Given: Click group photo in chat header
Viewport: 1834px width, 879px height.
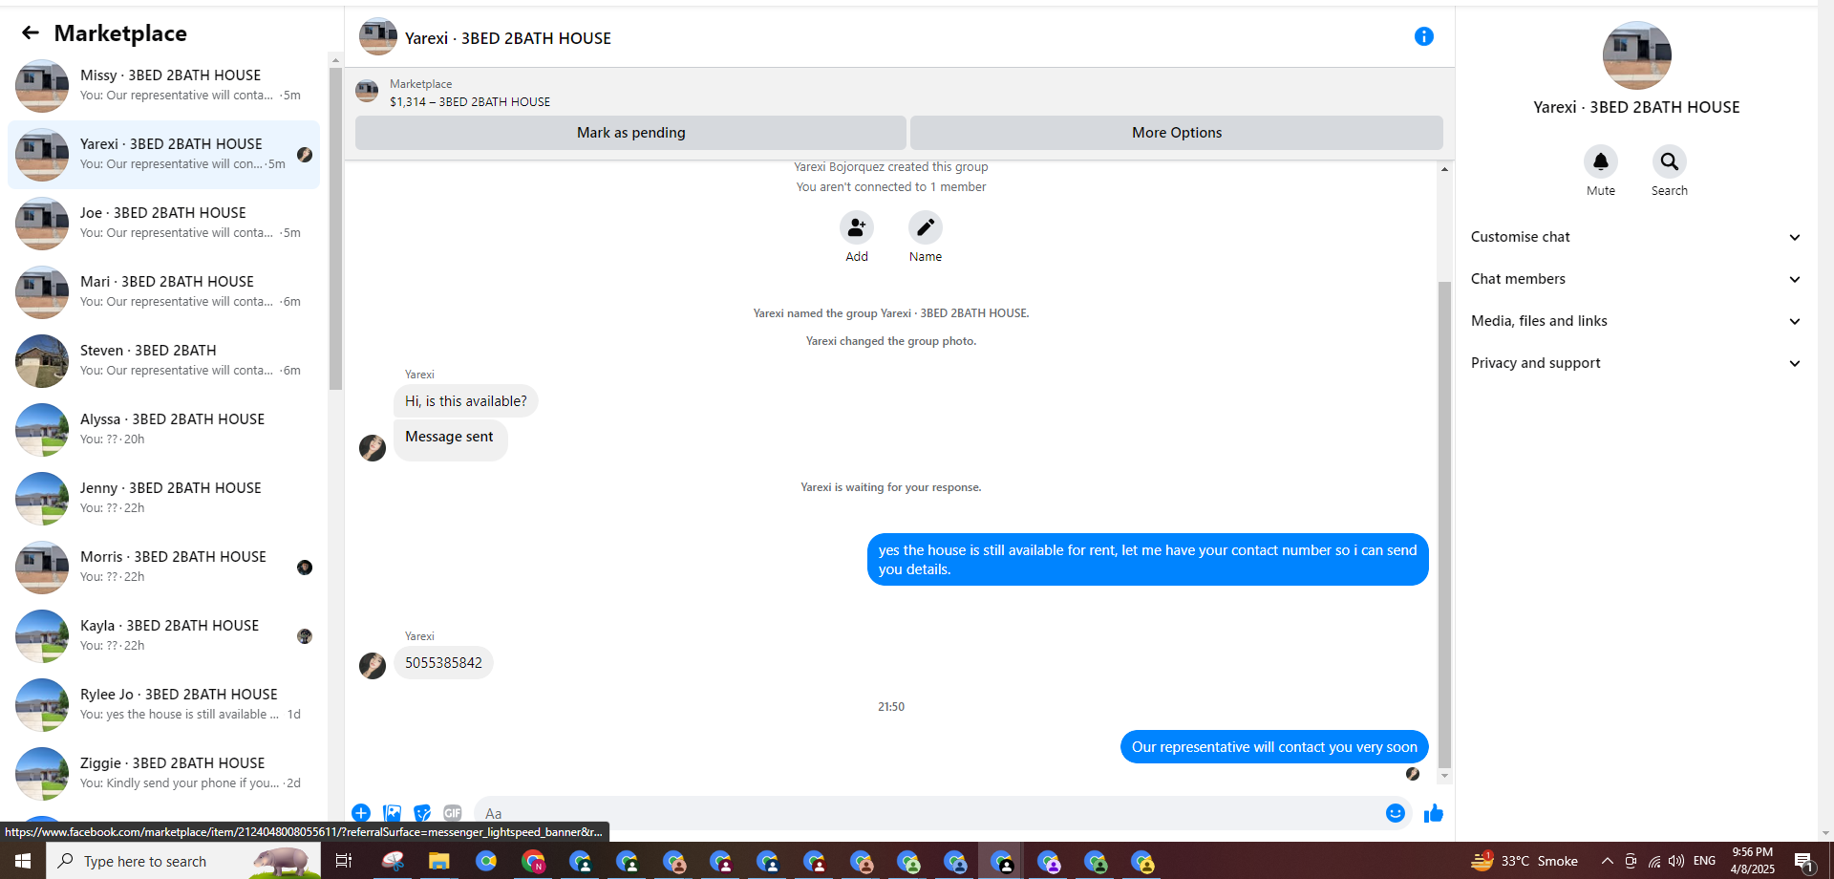Looking at the screenshot, I should (x=378, y=37).
